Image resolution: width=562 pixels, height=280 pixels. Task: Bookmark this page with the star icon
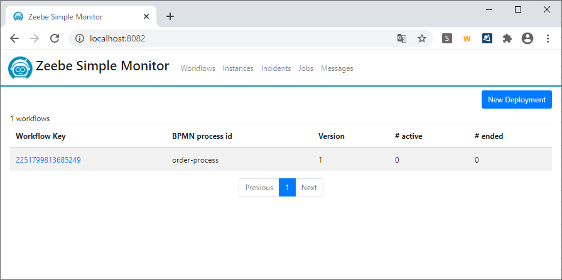pyautogui.click(x=422, y=38)
